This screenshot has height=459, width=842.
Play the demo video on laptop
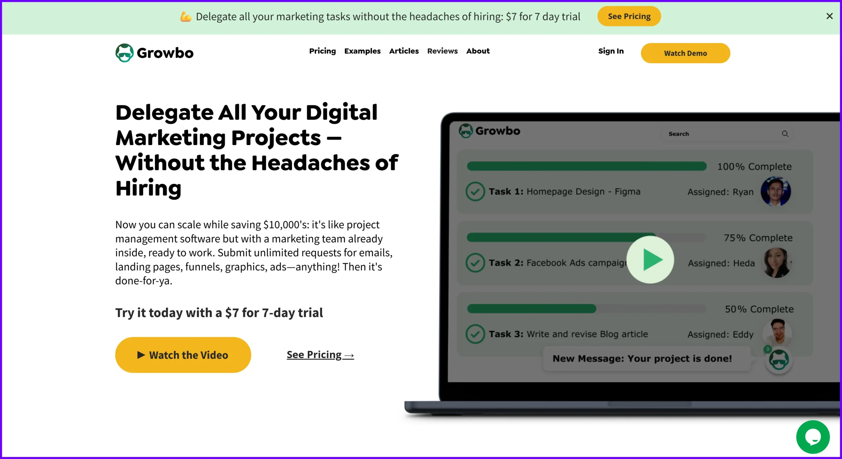pyautogui.click(x=650, y=260)
